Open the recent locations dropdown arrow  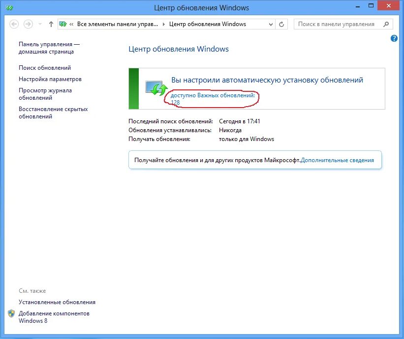click(x=40, y=24)
